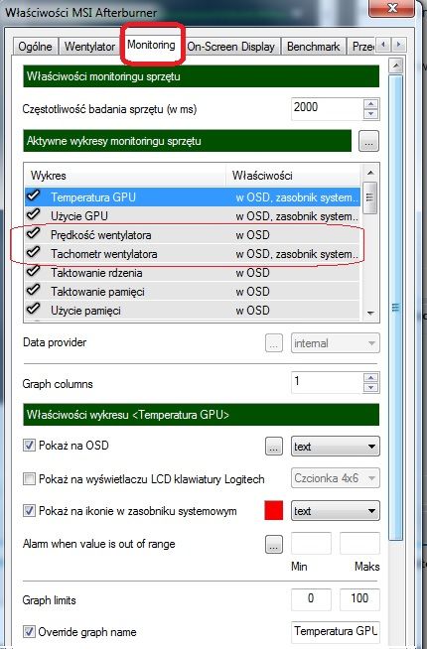Open the active graphs options button
427x649 pixels.
368,142
